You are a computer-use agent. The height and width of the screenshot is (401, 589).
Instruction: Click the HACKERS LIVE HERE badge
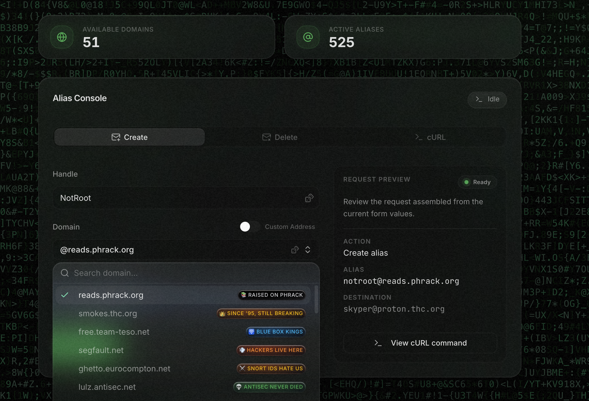(271, 350)
